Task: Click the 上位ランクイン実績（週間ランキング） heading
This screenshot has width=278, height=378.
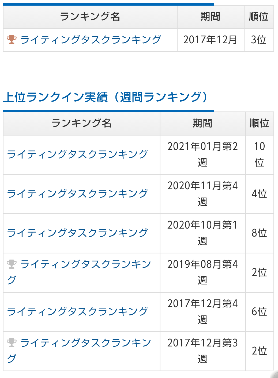Action: (105, 97)
